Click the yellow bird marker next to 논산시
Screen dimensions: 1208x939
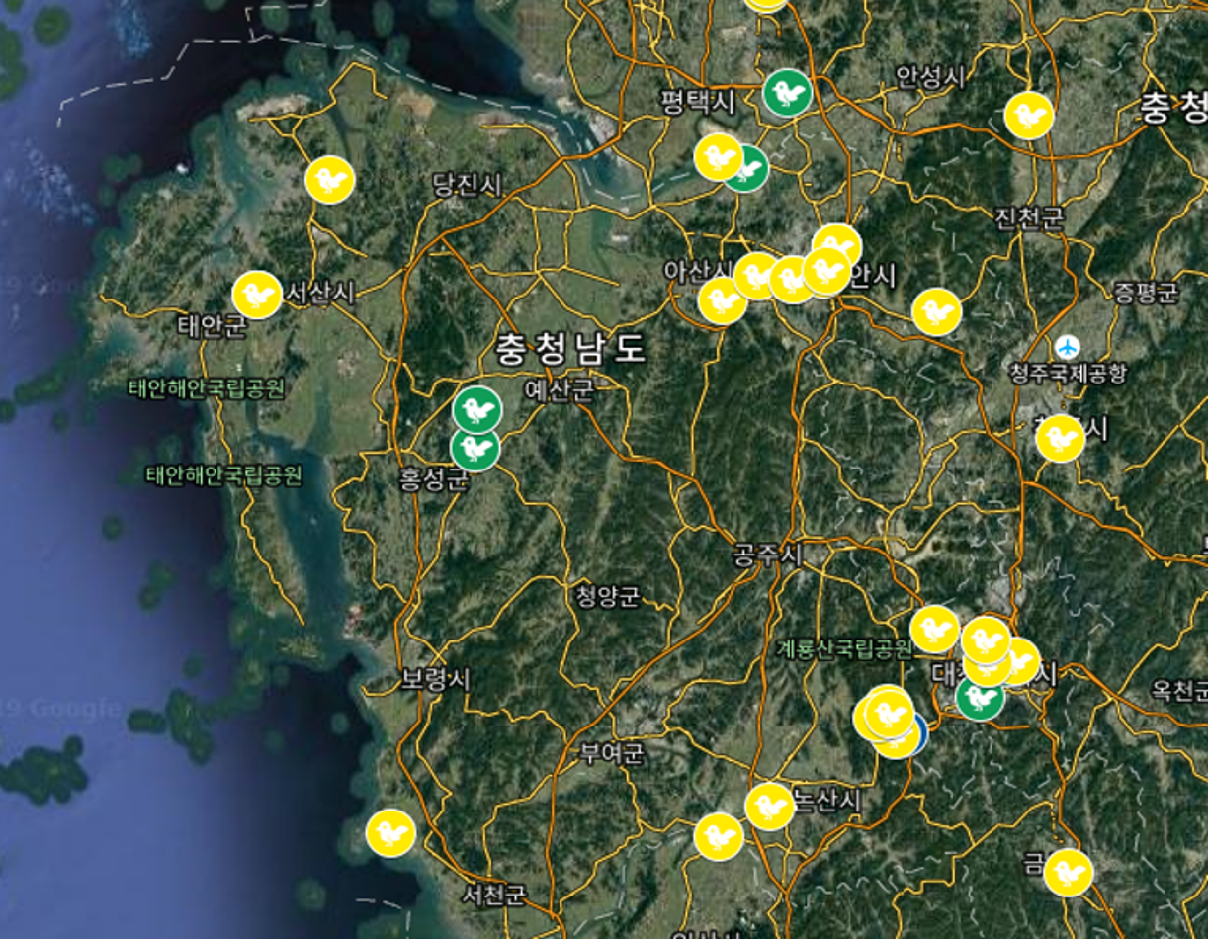click(x=769, y=807)
